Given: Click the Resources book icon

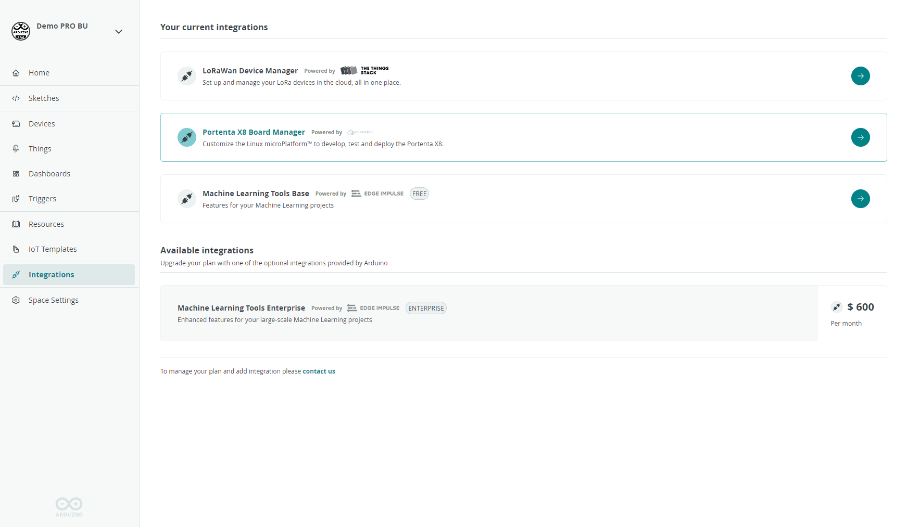Looking at the screenshot, I should tap(16, 224).
